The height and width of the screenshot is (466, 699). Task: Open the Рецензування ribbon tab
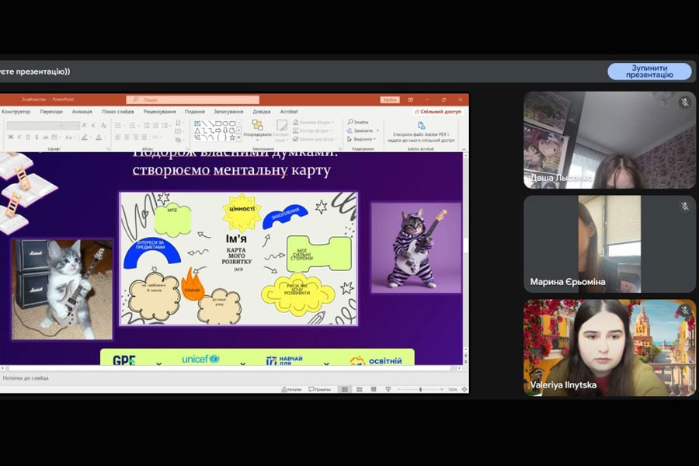coord(159,112)
